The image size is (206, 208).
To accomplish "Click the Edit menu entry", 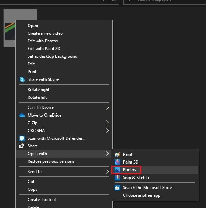I will 64,64.
